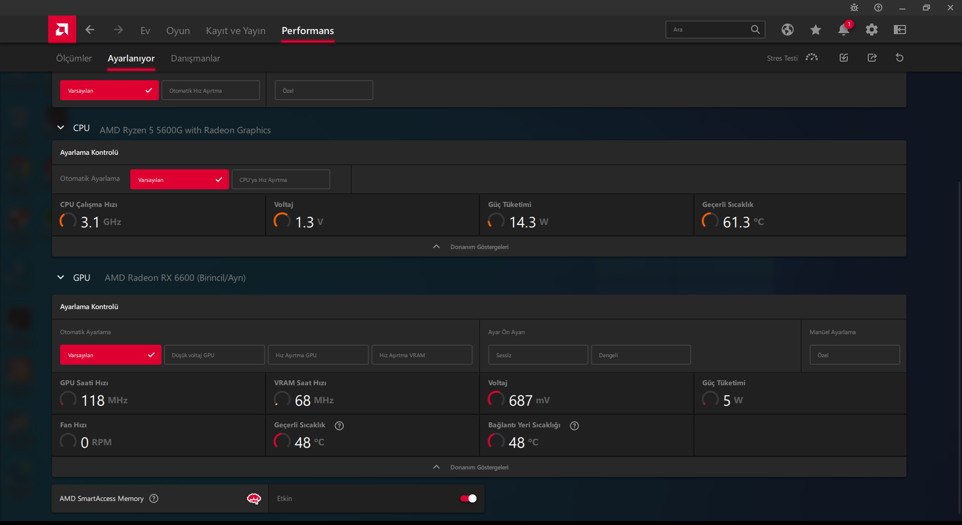The width and height of the screenshot is (962, 525).
Task: Click the bug report icon
Action: [x=854, y=8]
